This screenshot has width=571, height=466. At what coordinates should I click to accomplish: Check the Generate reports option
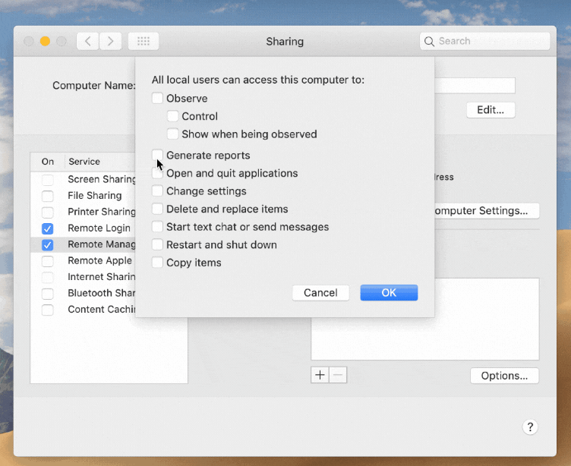click(157, 156)
